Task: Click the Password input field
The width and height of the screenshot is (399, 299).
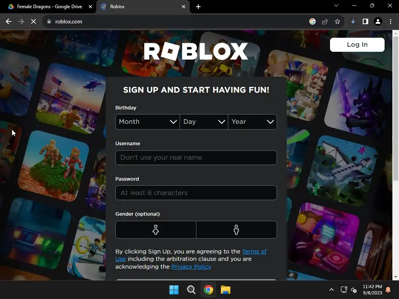Action: click(196, 193)
